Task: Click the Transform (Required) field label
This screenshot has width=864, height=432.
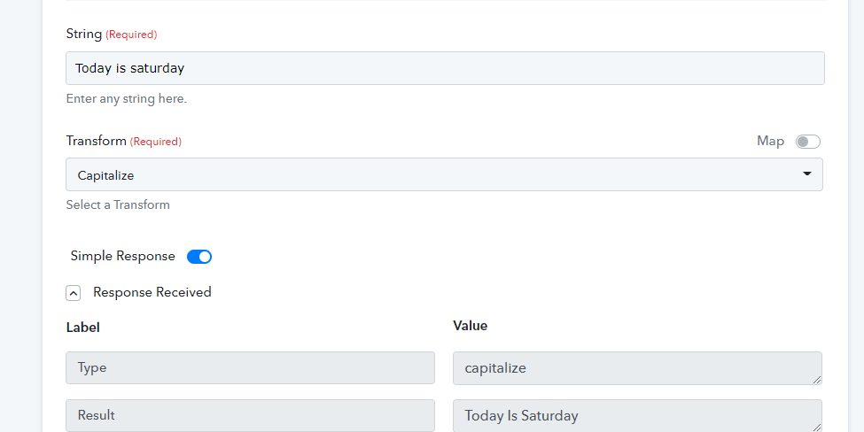Action: [124, 141]
